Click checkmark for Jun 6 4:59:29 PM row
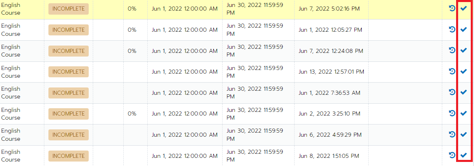Viewport: 474px width, 166px height. [x=463, y=134]
